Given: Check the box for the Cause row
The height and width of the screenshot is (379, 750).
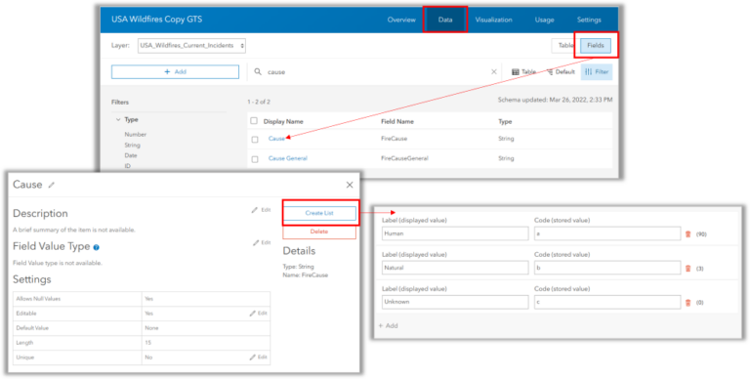Looking at the screenshot, I should click(x=255, y=140).
